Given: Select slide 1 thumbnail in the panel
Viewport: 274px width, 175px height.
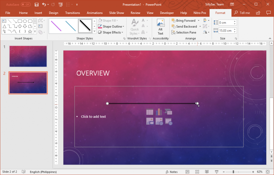Looking at the screenshot, I should coord(28,56).
